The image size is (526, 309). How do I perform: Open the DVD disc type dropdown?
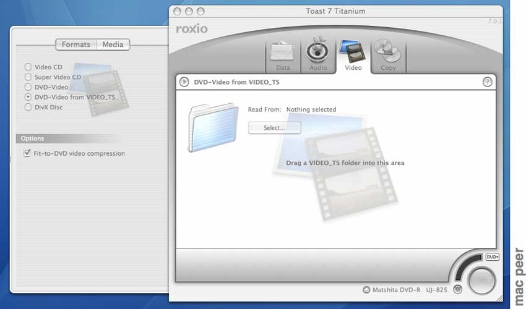pyautogui.click(x=492, y=256)
